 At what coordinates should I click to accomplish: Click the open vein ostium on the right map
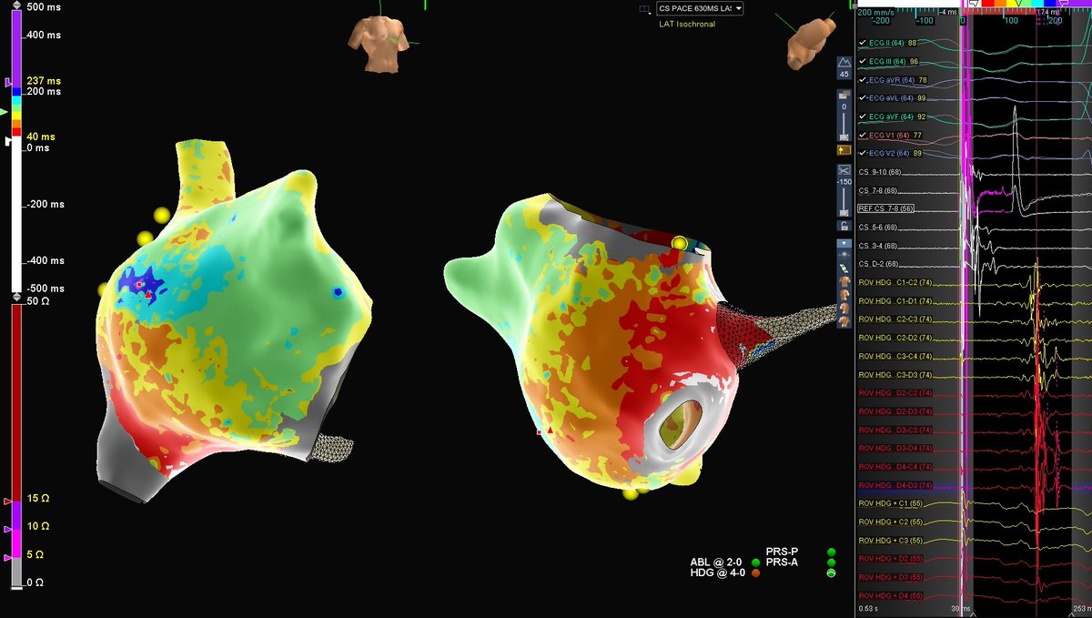tap(682, 427)
